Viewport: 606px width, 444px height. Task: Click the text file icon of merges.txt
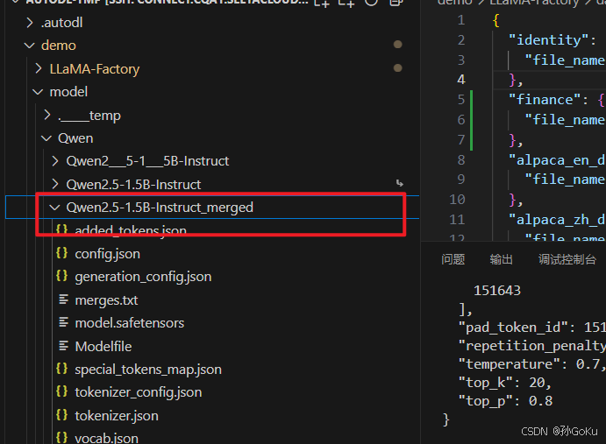pos(63,300)
